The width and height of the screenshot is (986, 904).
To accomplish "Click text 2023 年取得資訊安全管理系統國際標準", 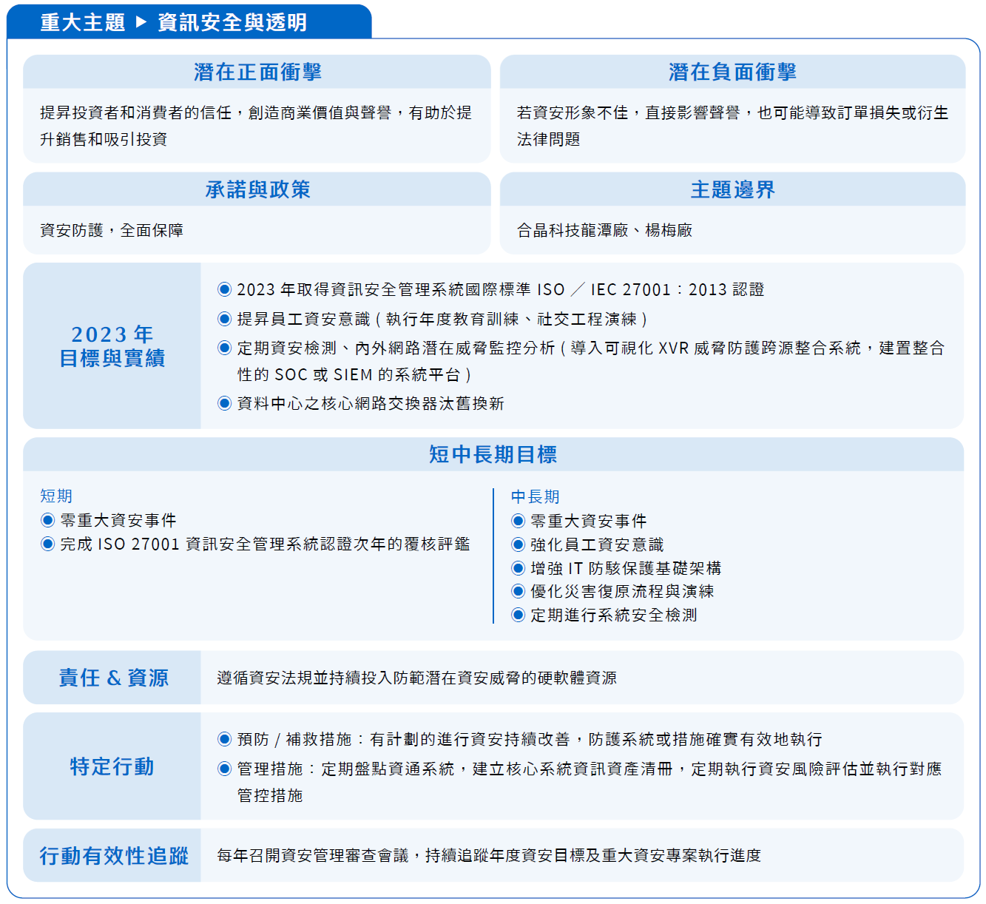I will 384,289.
